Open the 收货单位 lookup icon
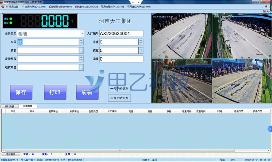 click(81, 67)
